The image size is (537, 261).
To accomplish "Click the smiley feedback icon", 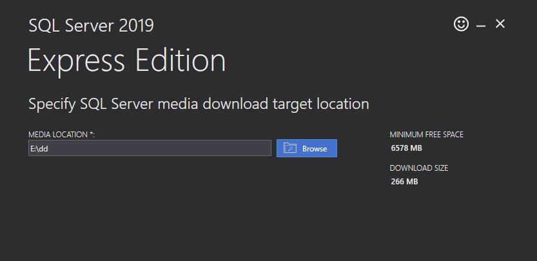I will click(461, 24).
